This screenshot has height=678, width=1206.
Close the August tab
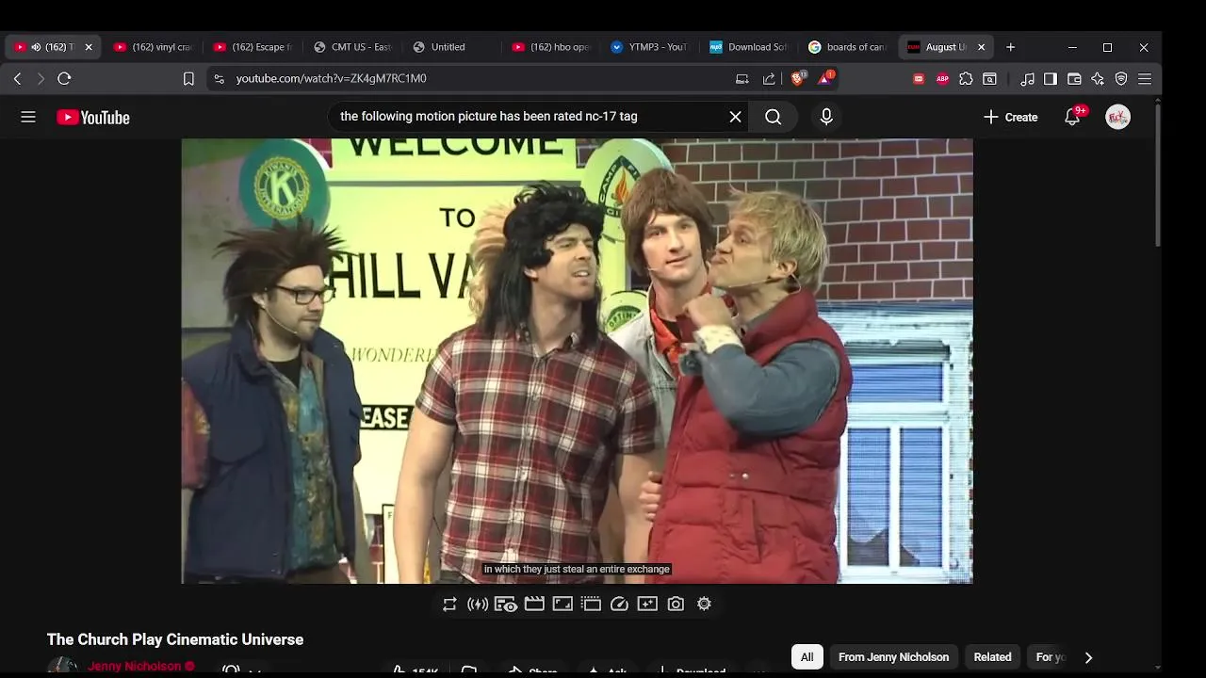981,47
